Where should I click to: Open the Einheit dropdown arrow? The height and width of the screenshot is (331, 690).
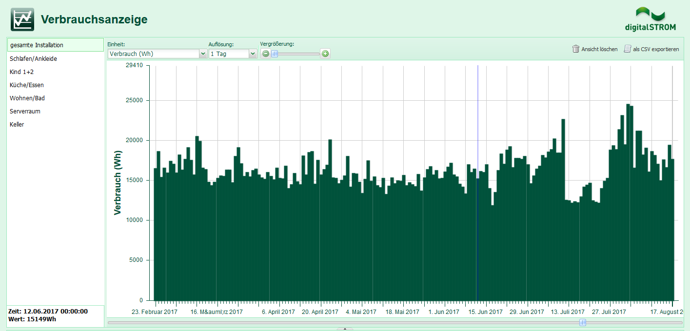pyautogui.click(x=203, y=54)
